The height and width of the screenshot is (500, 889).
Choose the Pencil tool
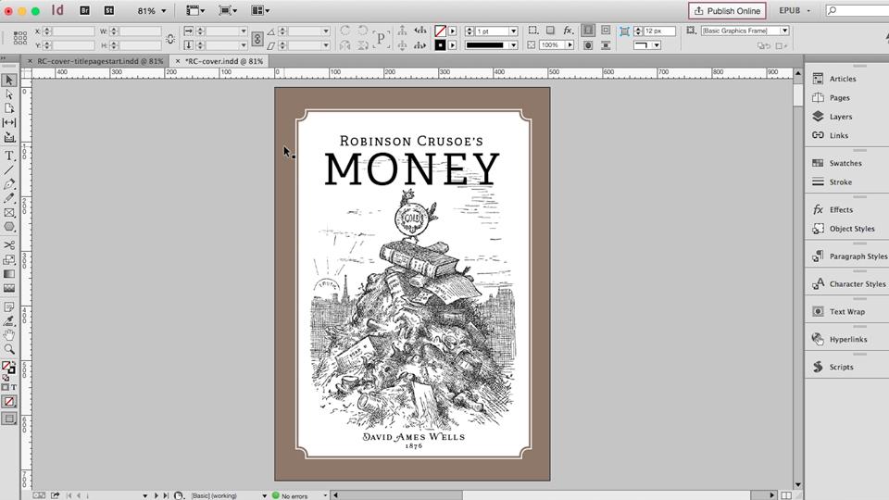coord(9,198)
